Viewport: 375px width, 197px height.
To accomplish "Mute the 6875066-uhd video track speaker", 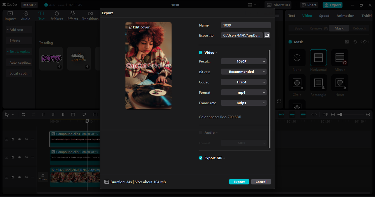I will click(26, 177).
